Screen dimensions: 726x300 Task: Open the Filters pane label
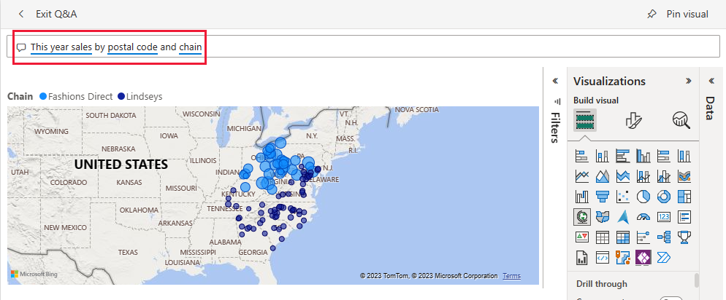click(556, 127)
